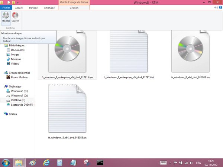Open the Snipping Tool from taskbar
223x167 pixels.
click(x=87, y=163)
